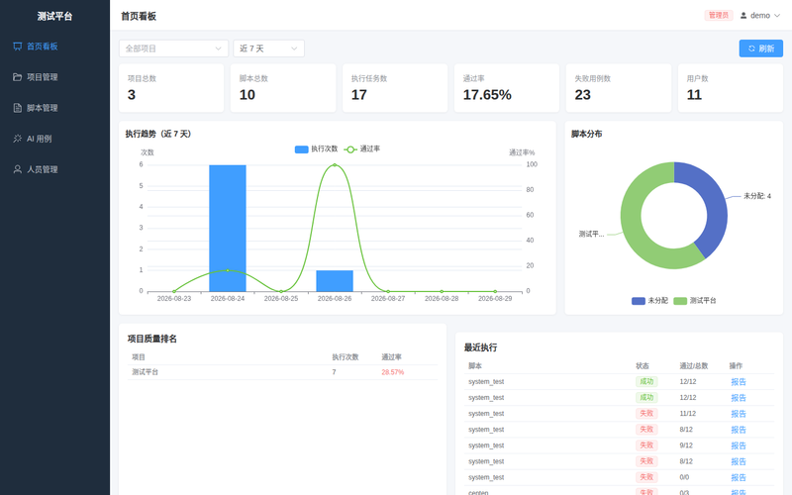
Task: Open the 全部项目 project dropdown
Action: pyautogui.click(x=174, y=49)
